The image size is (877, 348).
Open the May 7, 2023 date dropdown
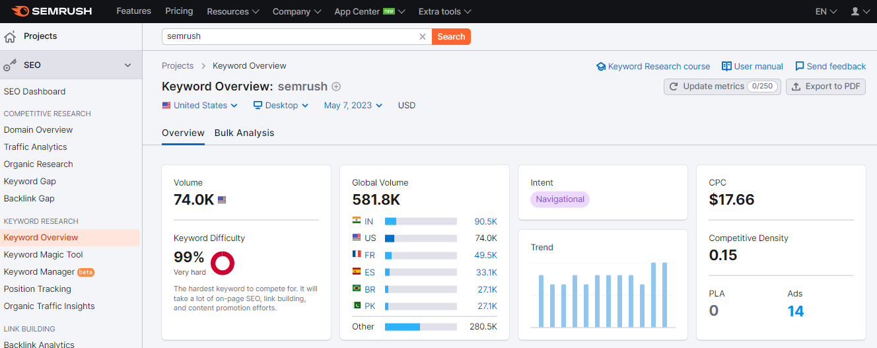[353, 106]
